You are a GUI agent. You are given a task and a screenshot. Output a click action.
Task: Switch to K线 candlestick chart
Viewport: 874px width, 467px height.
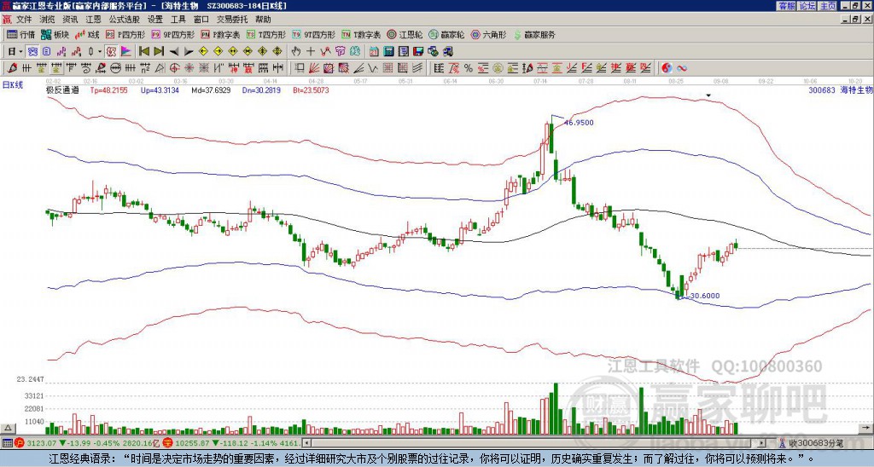pos(87,34)
